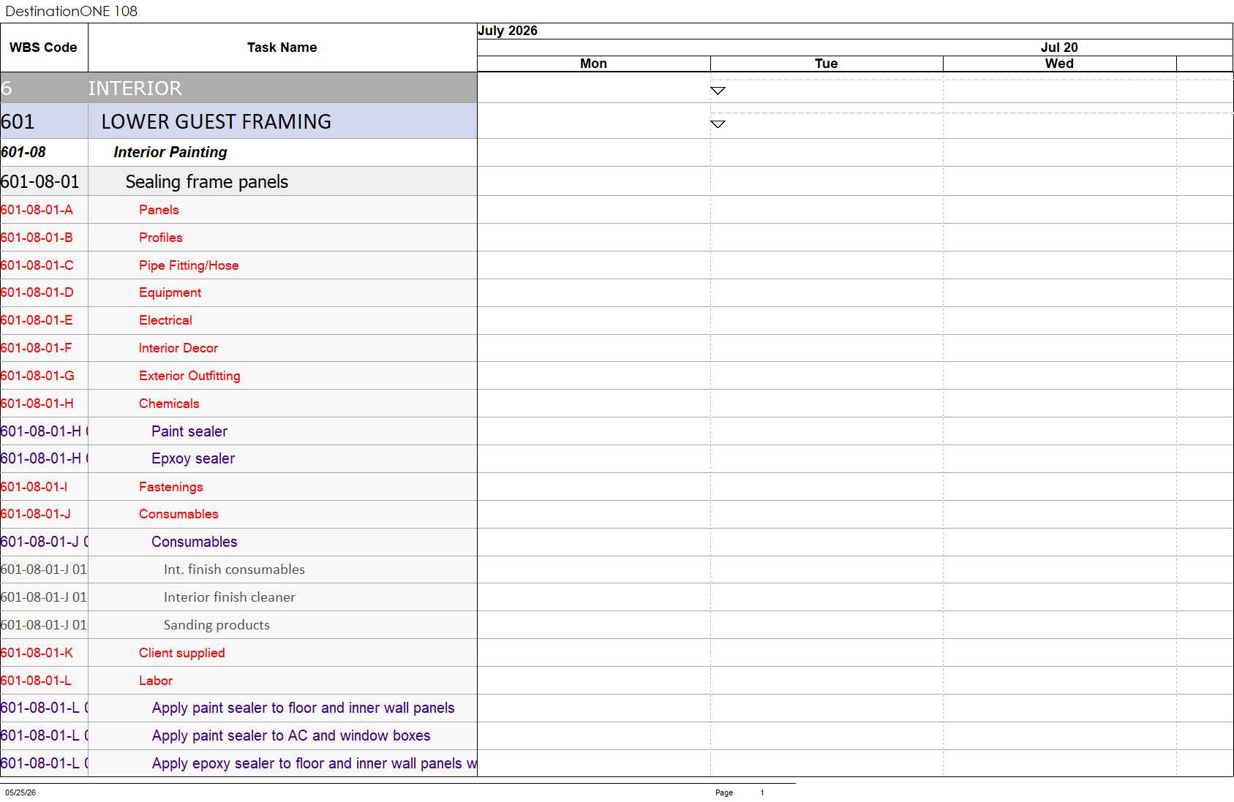The width and height of the screenshot is (1234, 802).
Task: Click the Wed day column header
Action: 1059,64
